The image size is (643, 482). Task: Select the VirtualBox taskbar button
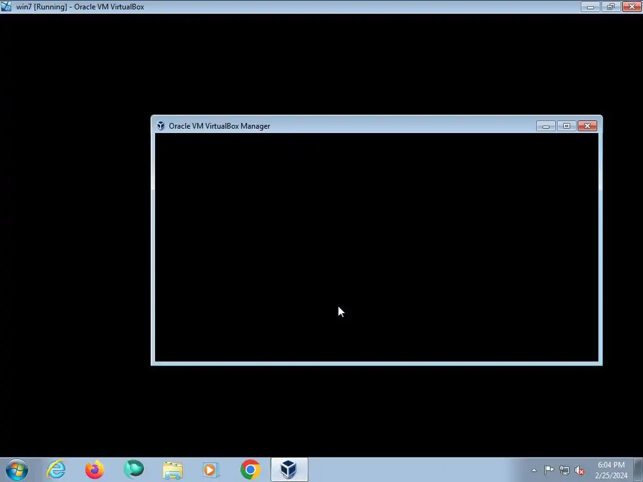pos(289,469)
